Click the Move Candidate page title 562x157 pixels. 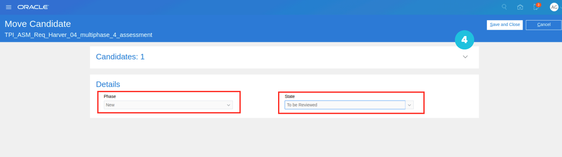pos(38,24)
